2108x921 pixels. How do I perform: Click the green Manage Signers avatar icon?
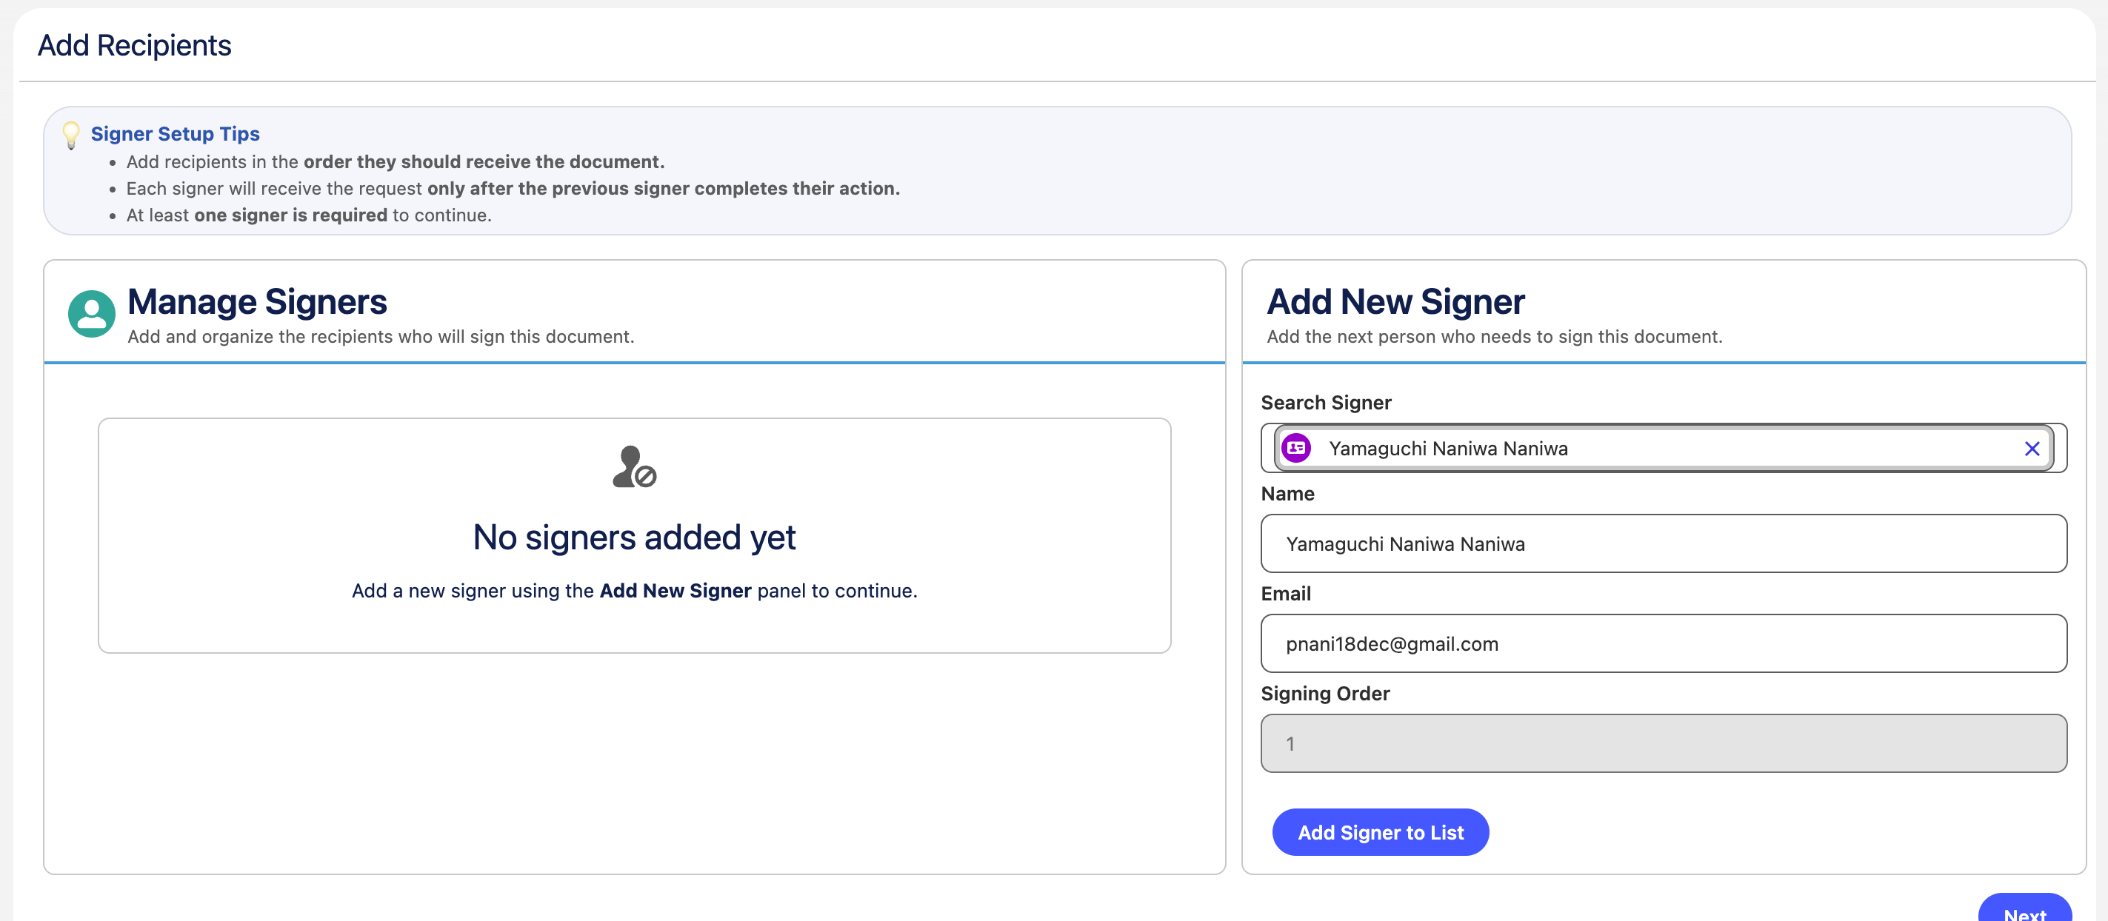click(92, 313)
